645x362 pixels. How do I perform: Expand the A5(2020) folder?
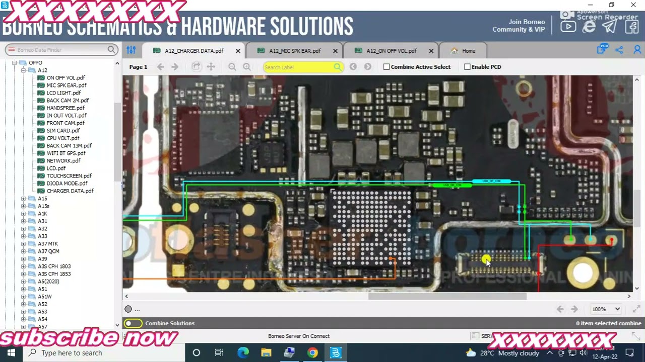[23, 282]
